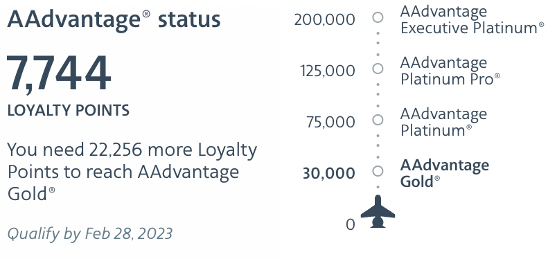This screenshot has height=259, width=557.
Task: Click the Qualify by Feb 28, 2023 text
Action: pyautogui.click(x=90, y=234)
